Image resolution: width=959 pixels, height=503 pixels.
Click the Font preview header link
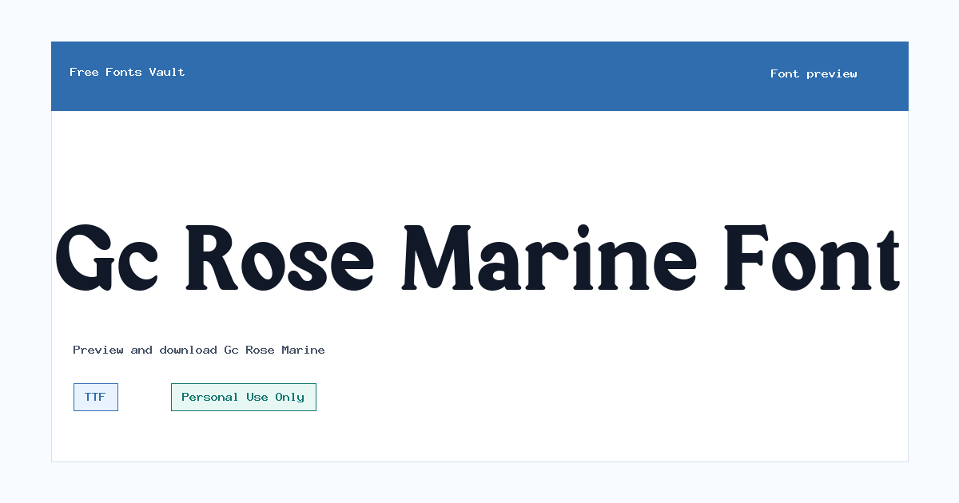coord(814,73)
